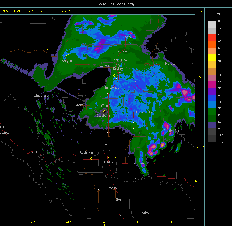This screenshot has width=232, height=226.
Task: Select the yellow diamond marker above Calgary label
Action: click(x=109, y=158)
